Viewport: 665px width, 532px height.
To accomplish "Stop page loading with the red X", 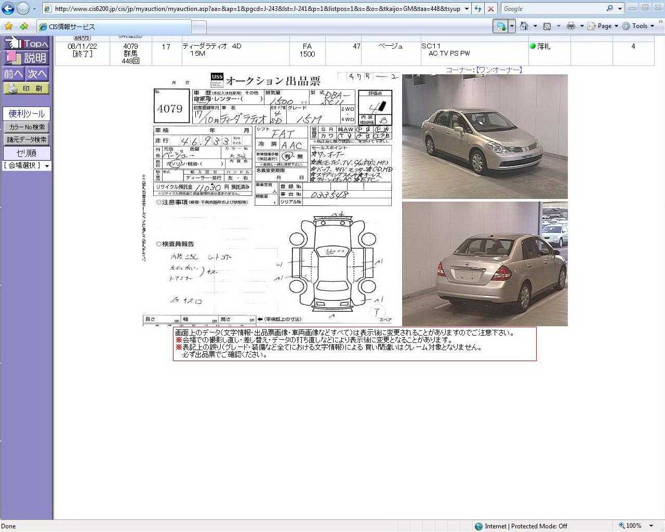I will [x=491, y=9].
